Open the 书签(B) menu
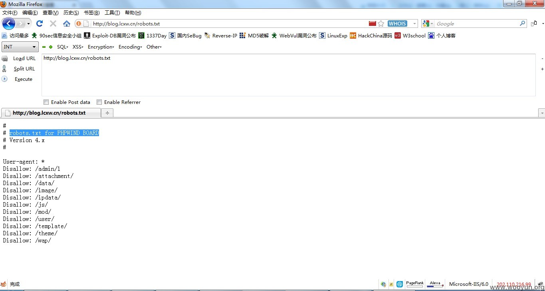The width and height of the screenshot is (545, 291). pos(92,13)
